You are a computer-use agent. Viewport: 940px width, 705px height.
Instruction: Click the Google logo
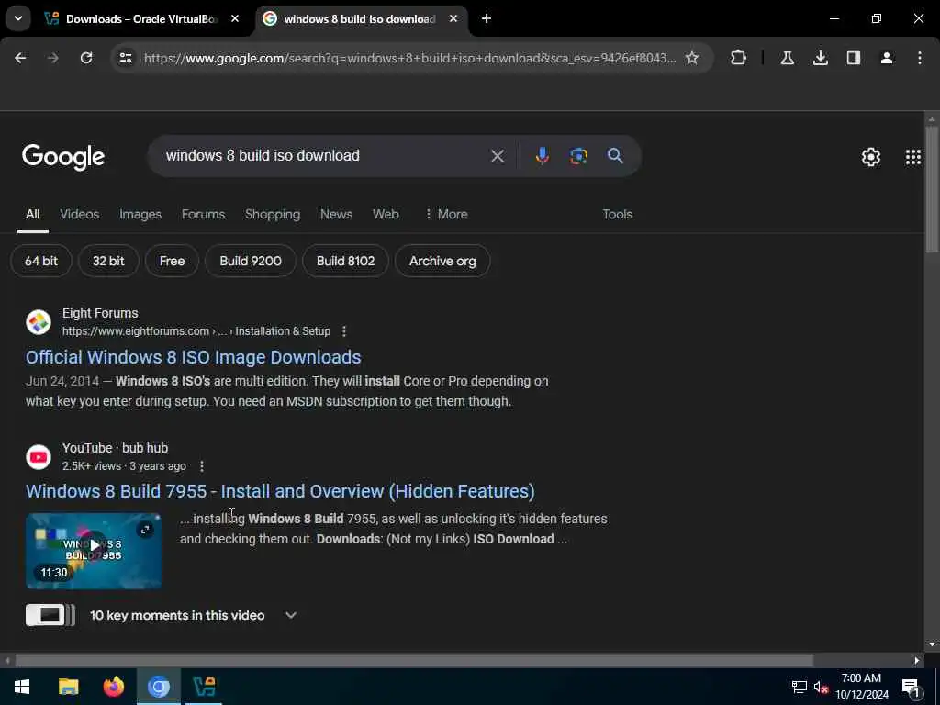tap(63, 157)
